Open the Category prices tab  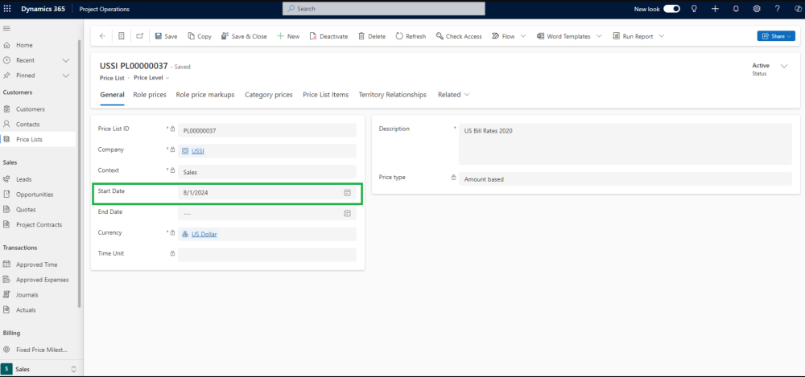click(x=269, y=95)
